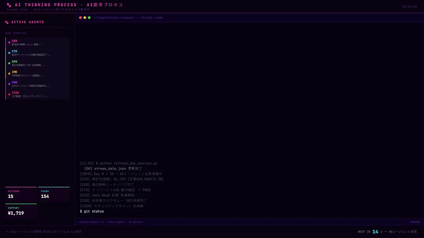Image resolution: width=424 pixels, height=238 pixels.
Task: Select the CEO agent label
Action: (15, 41)
